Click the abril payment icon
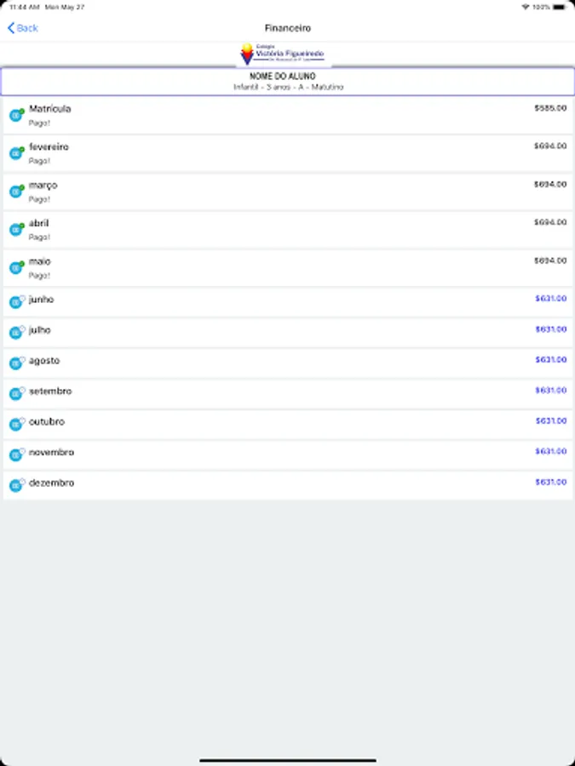575x766 pixels. tap(17, 229)
